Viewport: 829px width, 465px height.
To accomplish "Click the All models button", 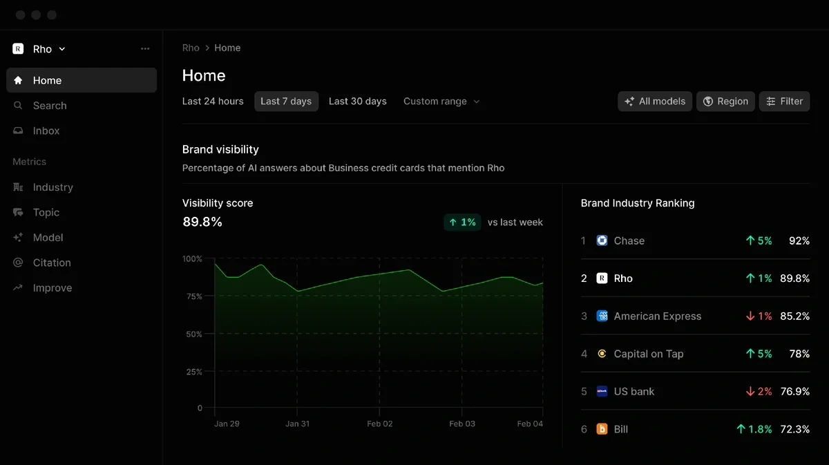I will coord(655,101).
